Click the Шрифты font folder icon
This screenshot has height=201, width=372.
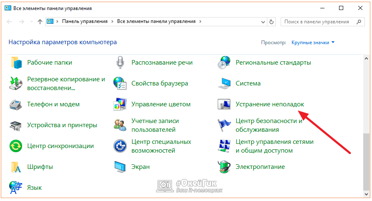[16, 167]
